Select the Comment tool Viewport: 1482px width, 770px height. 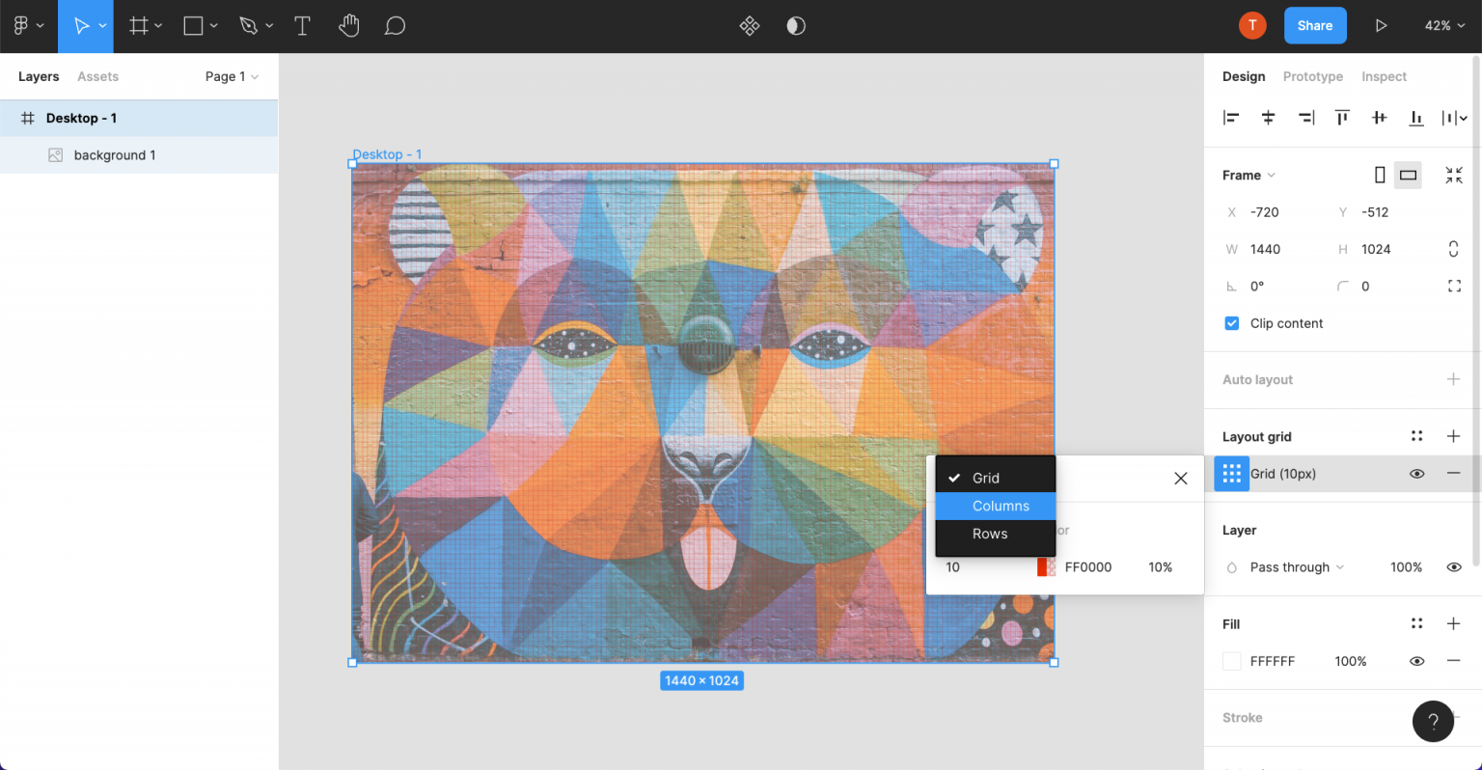[x=395, y=26]
